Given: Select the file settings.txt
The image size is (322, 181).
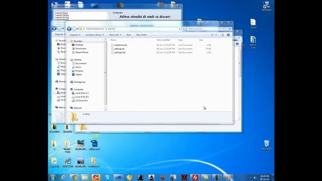Looking at the screenshot, I should point(119,49).
